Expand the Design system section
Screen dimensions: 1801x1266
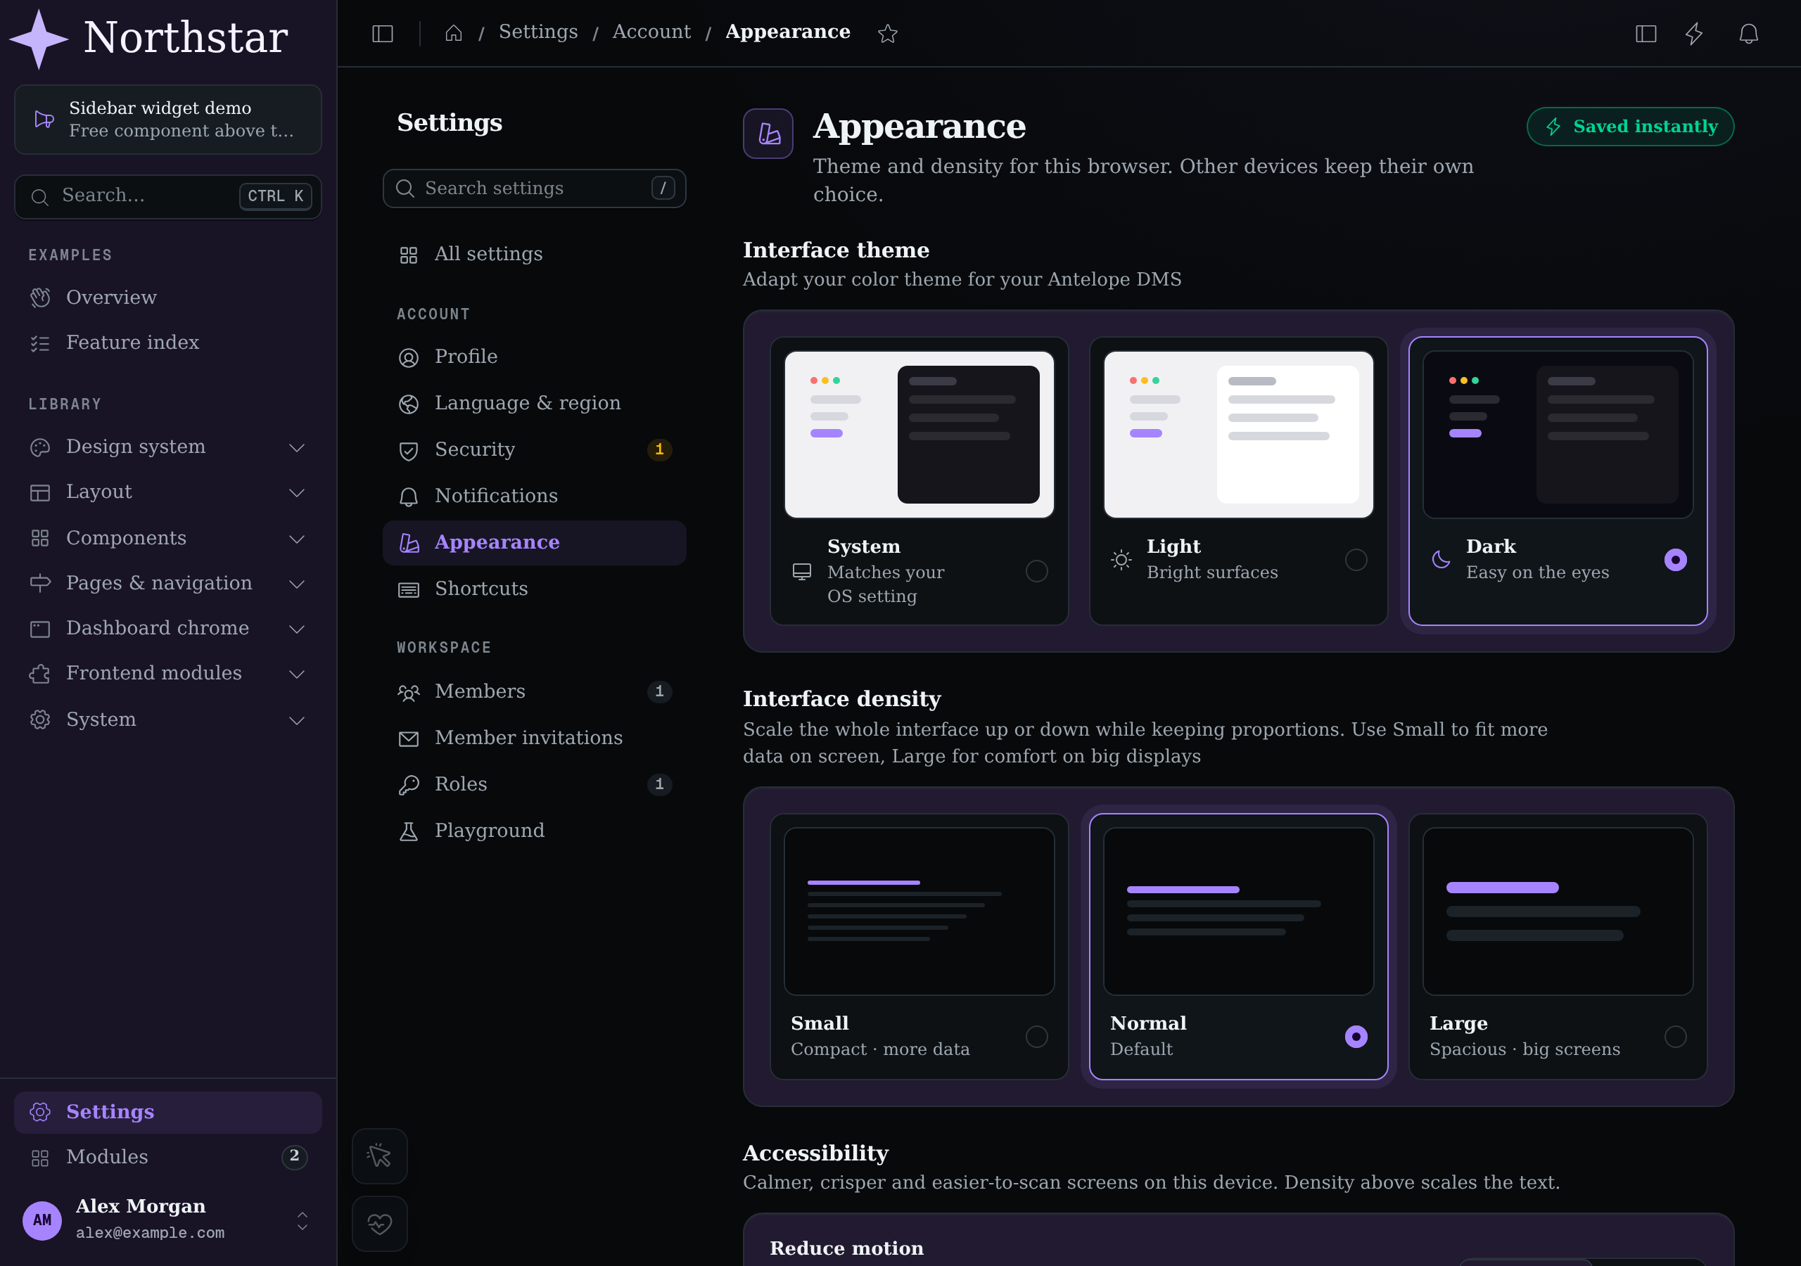[168, 447]
